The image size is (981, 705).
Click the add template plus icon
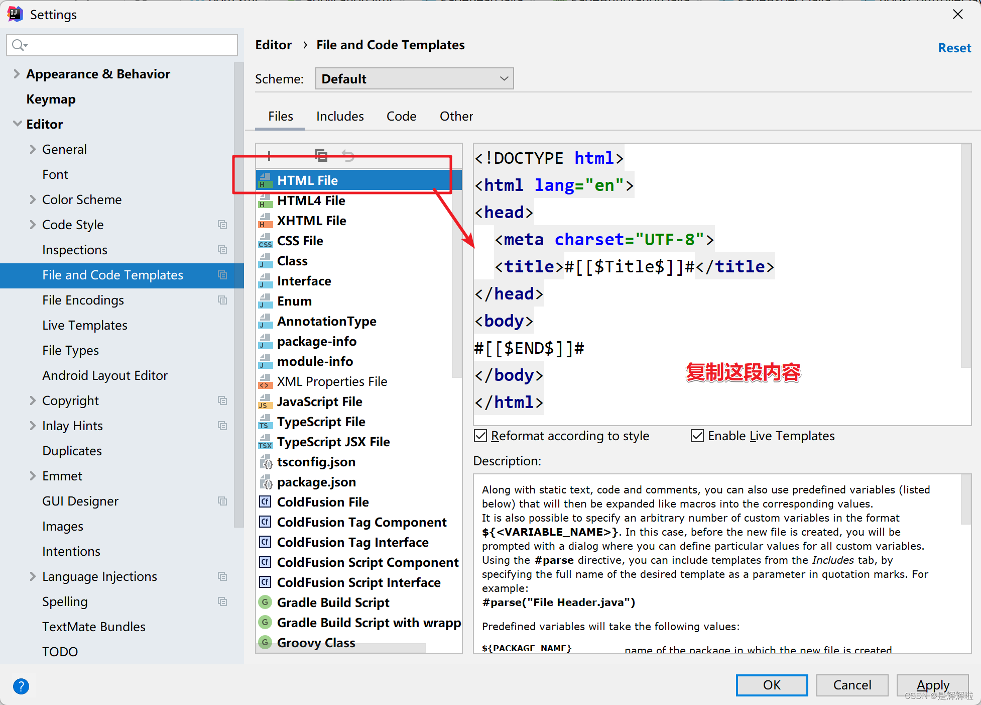[269, 155]
